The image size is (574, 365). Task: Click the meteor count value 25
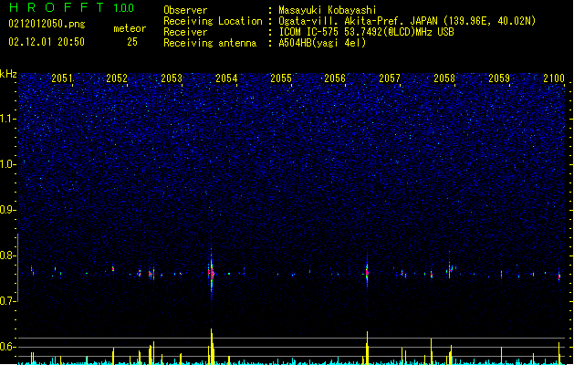(x=132, y=42)
